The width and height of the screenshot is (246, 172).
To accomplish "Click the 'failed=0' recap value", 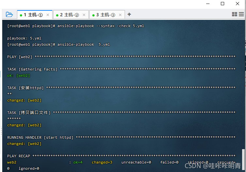I will click(x=169, y=162).
